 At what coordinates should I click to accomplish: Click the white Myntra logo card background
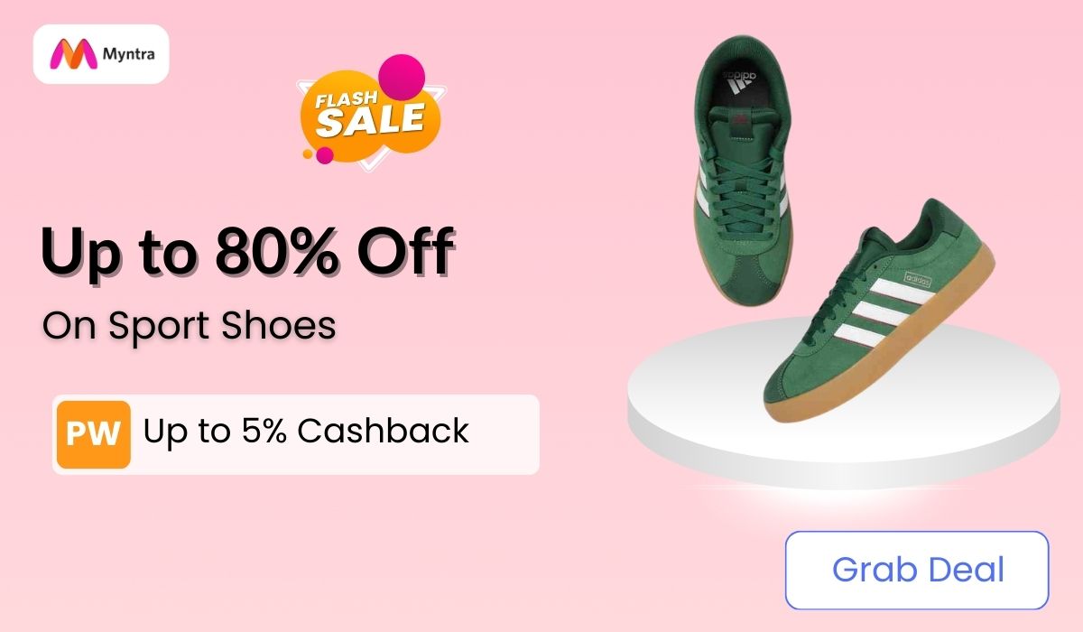(101, 54)
